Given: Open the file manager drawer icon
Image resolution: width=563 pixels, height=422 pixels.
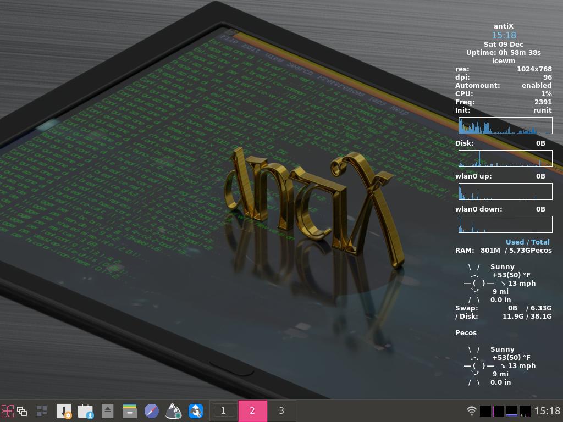Looking at the screenshot, I should click(130, 411).
